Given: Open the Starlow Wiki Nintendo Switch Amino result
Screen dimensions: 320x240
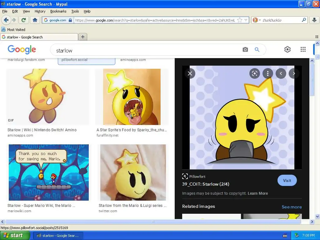Looking at the screenshot, I should [x=42, y=130].
